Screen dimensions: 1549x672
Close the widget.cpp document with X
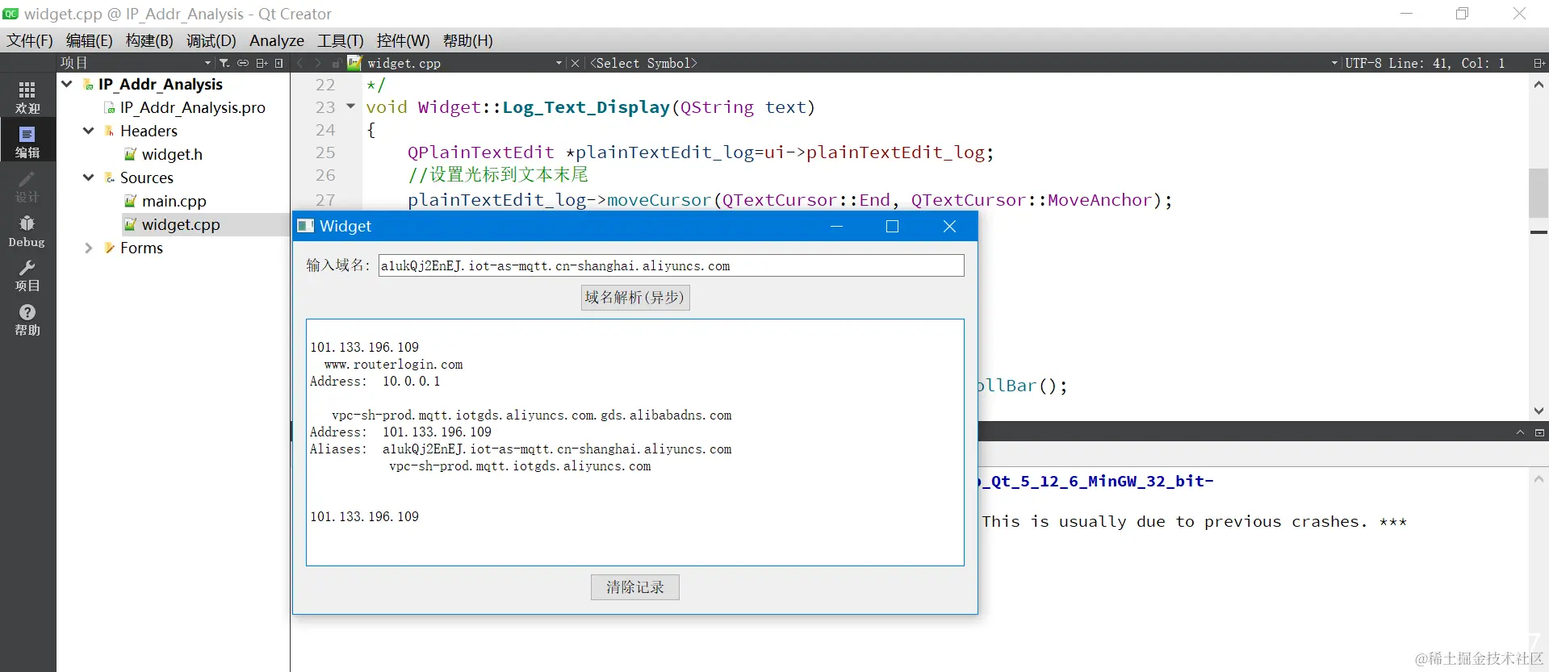(575, 63)
